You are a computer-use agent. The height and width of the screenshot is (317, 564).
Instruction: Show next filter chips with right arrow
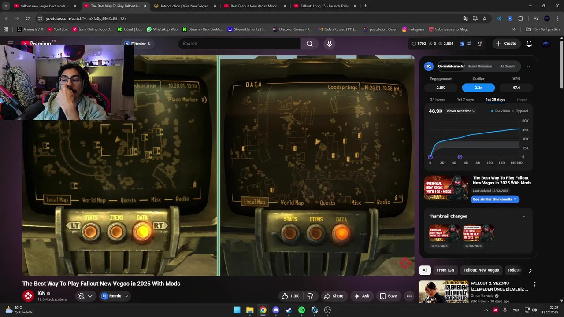(x=530, y=270)
